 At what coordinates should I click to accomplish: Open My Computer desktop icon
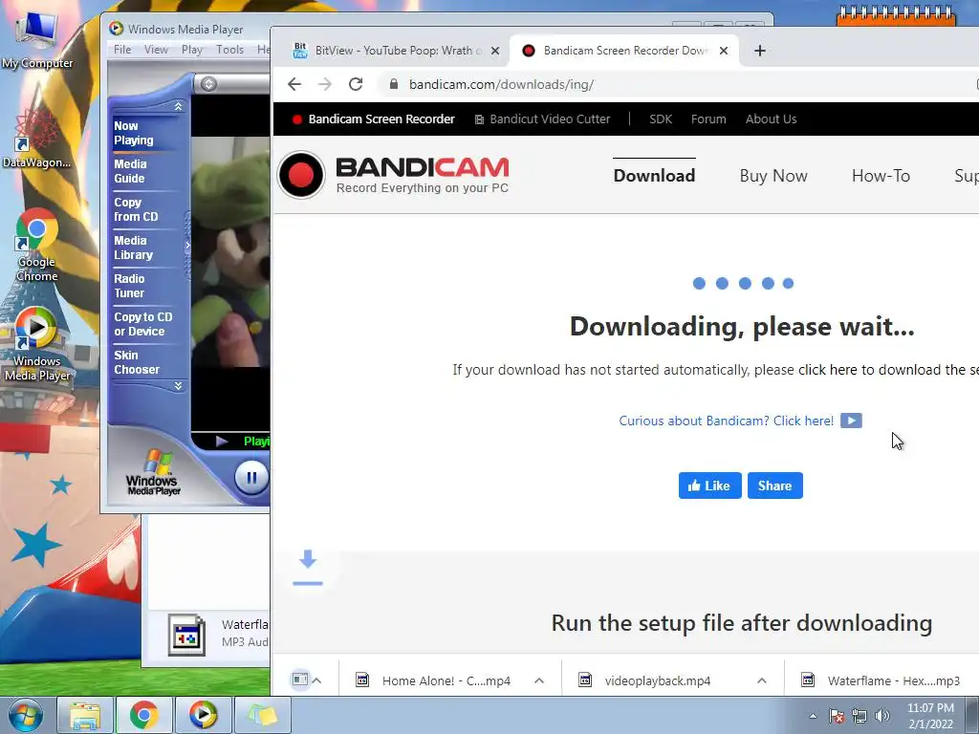tap(36, 40)
